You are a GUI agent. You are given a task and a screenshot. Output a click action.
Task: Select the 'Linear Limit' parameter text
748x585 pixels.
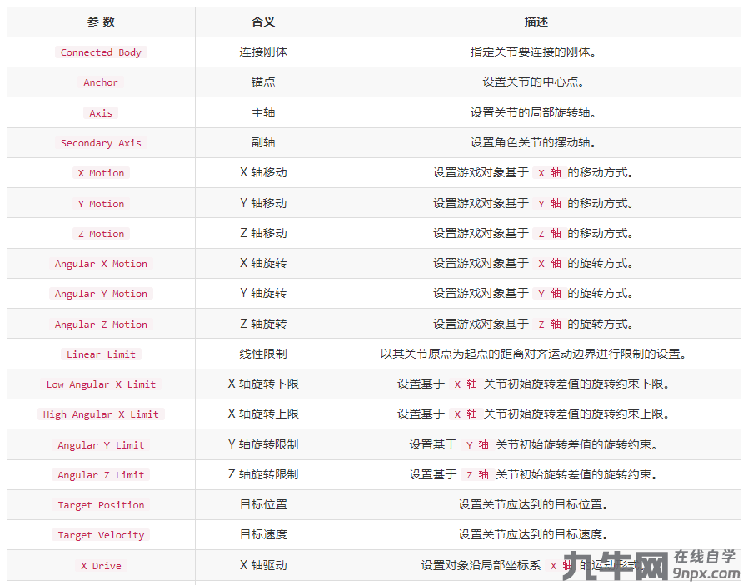[101, 354]
